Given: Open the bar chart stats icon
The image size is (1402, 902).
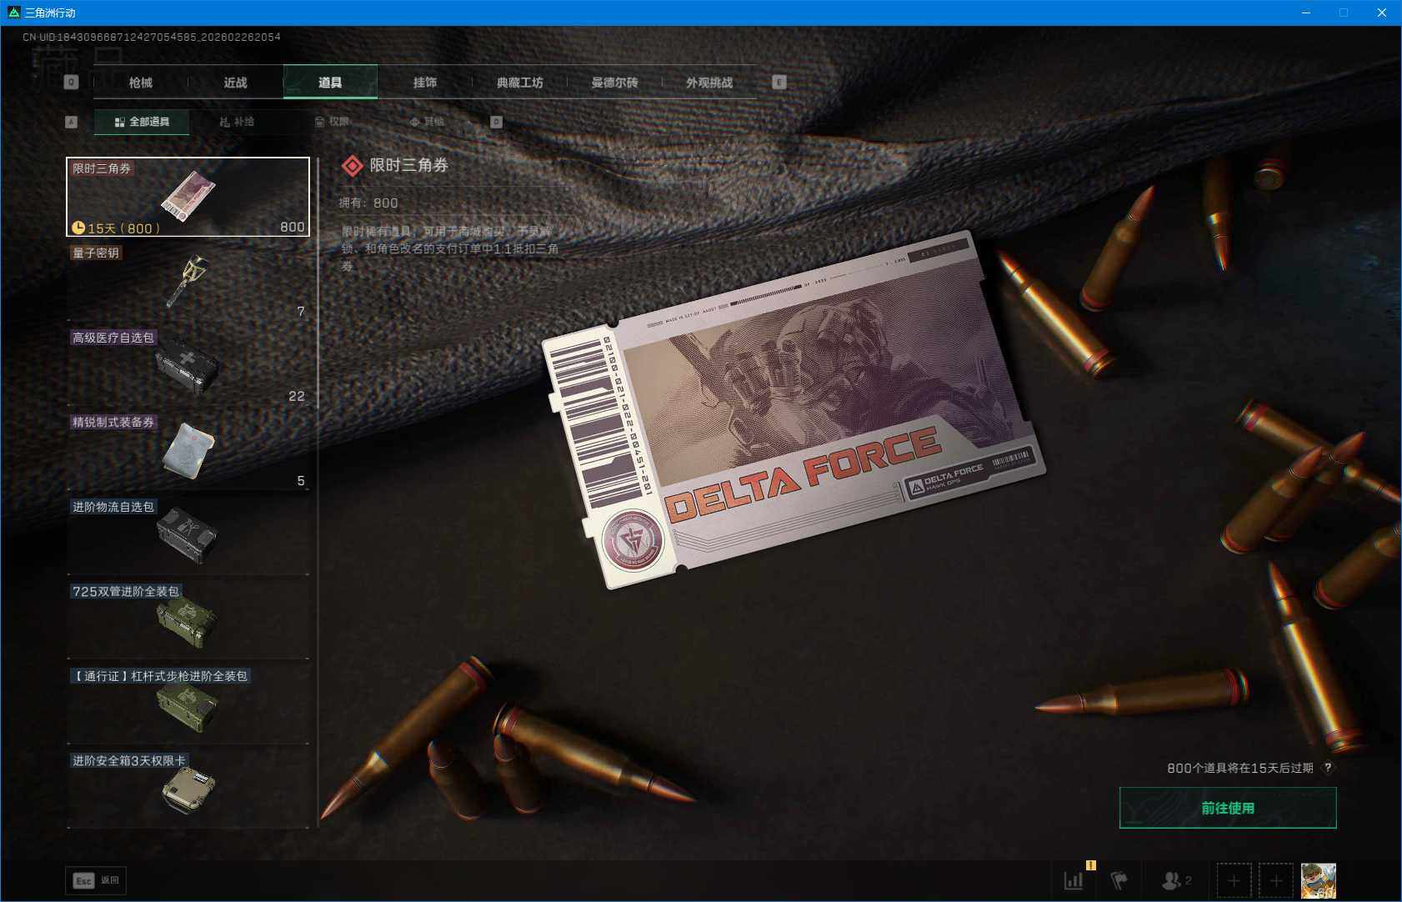Looking at the screenshot, I should [x=1074, y=880].
